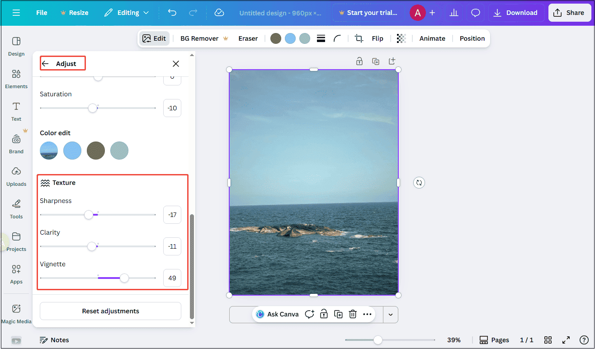Delete the image using the trash icon
This screenshot has width=595, height=349.
coord(353,314)
